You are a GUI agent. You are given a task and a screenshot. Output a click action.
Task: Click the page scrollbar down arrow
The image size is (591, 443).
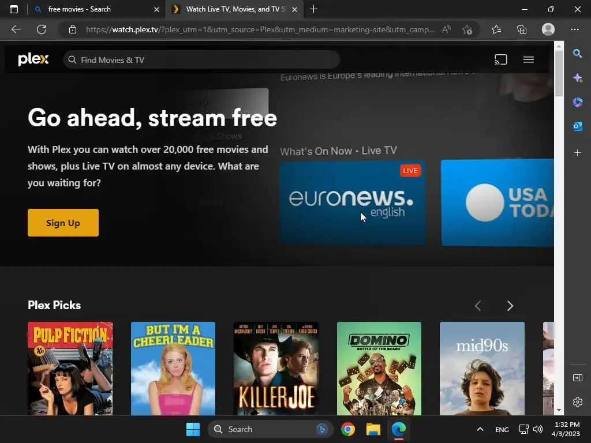pyautogui.click(x=559, y=410)
